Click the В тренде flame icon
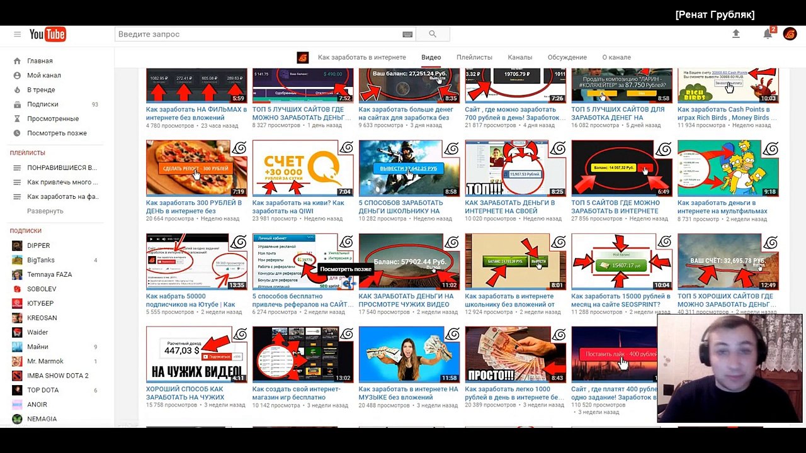The width and height of the screenshot is (806, 453). 17,90
